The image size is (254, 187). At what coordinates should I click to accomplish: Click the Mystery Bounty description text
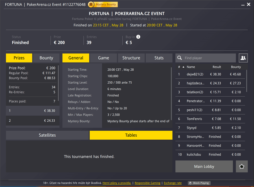138,121
